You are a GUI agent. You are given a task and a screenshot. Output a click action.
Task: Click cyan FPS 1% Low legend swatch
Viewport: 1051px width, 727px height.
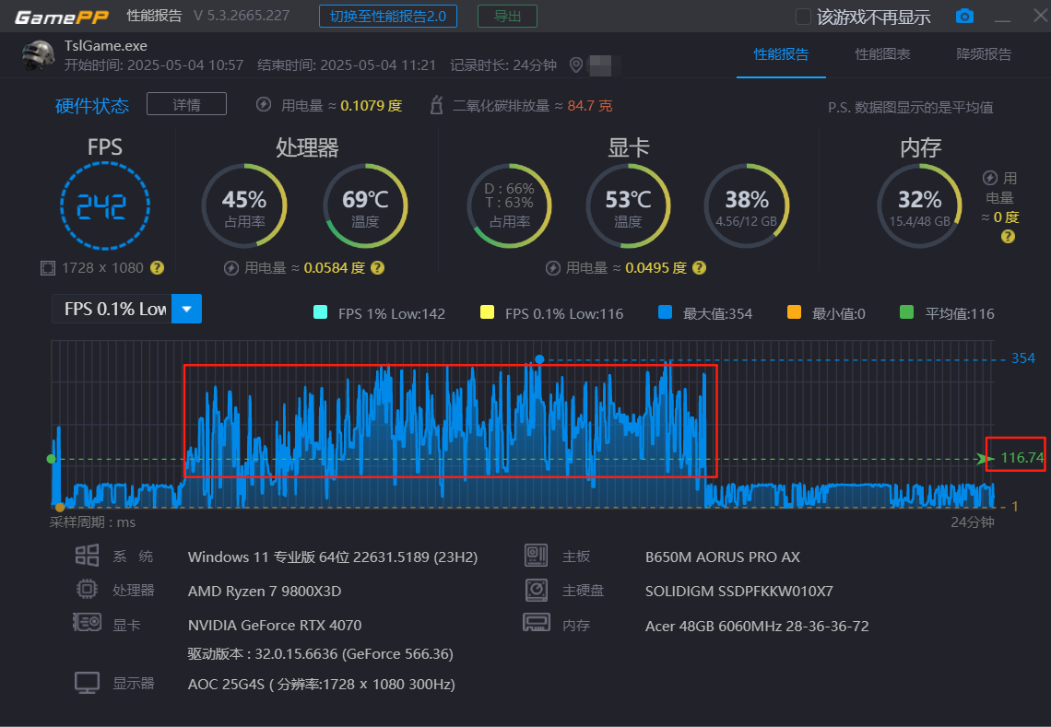coord(321,312)
